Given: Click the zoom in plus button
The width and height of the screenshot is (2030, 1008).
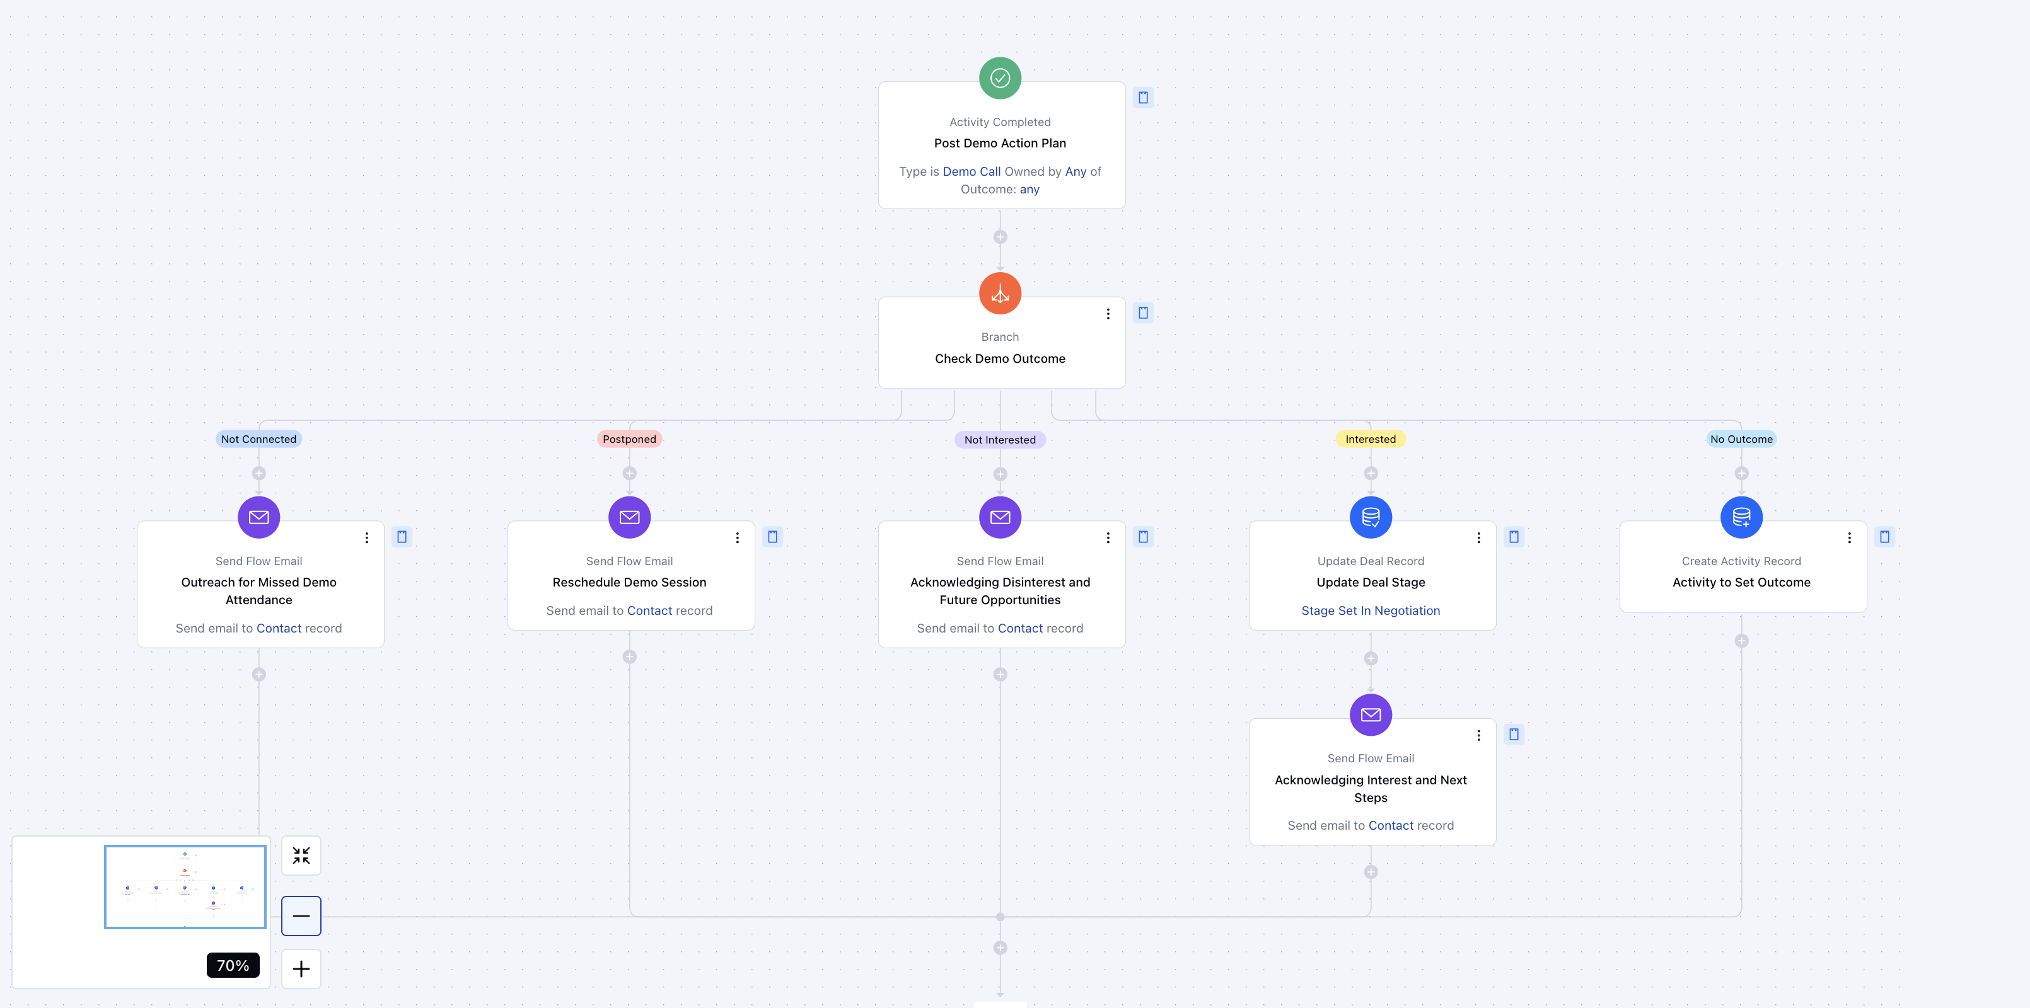Looking at the screenshot, I should [301, 969].
